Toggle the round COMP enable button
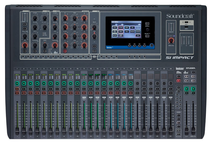 [x=45, y=51]
